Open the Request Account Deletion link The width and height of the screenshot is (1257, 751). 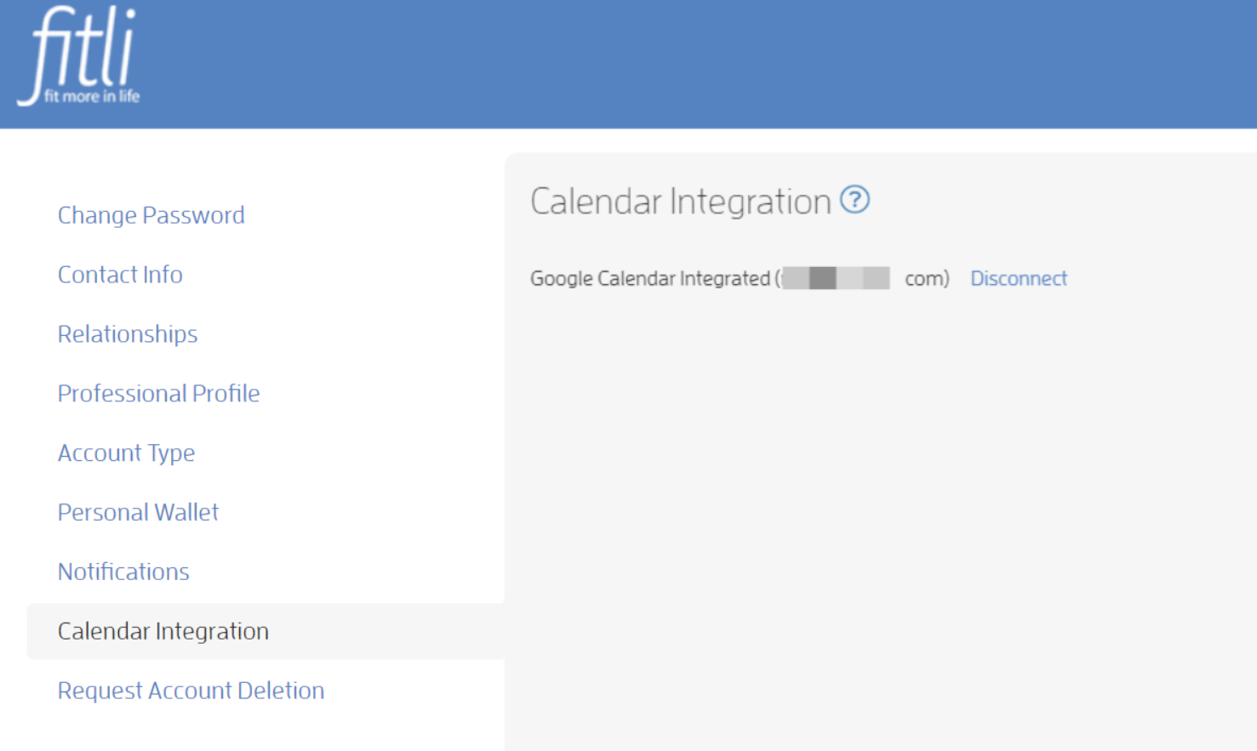pos(191,691)
